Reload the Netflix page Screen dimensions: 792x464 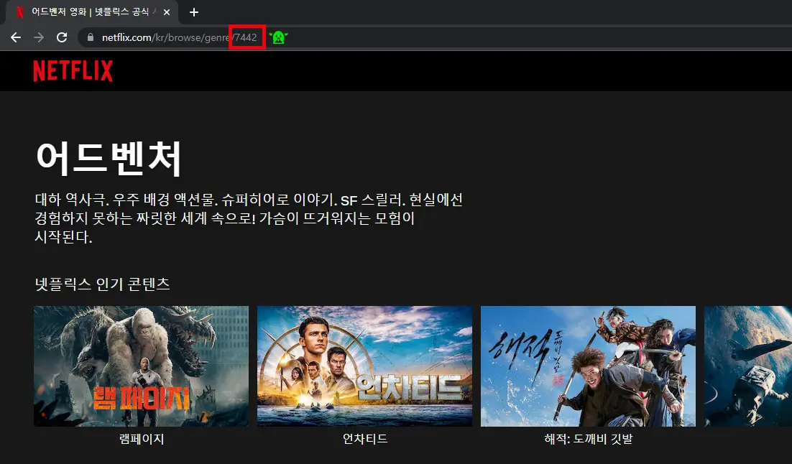click(x=62, y=37)
